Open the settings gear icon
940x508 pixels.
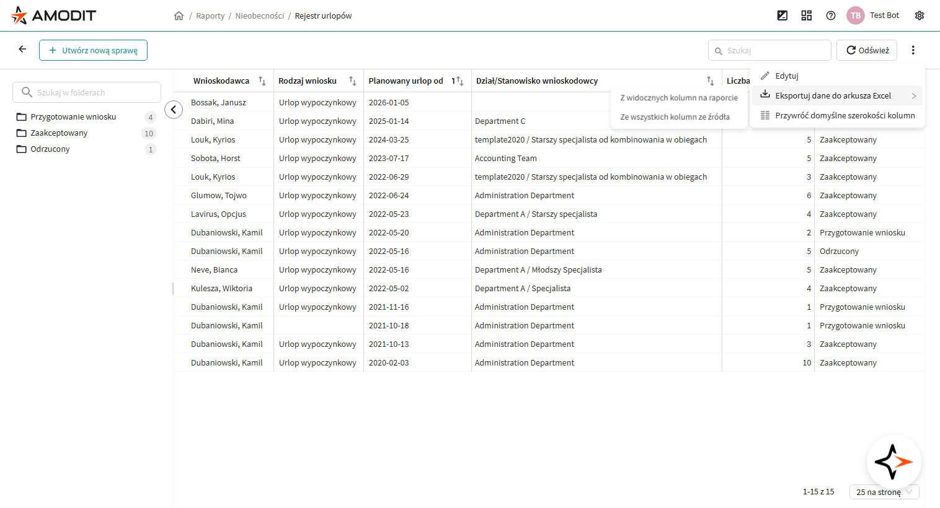[x=920, y=15]
